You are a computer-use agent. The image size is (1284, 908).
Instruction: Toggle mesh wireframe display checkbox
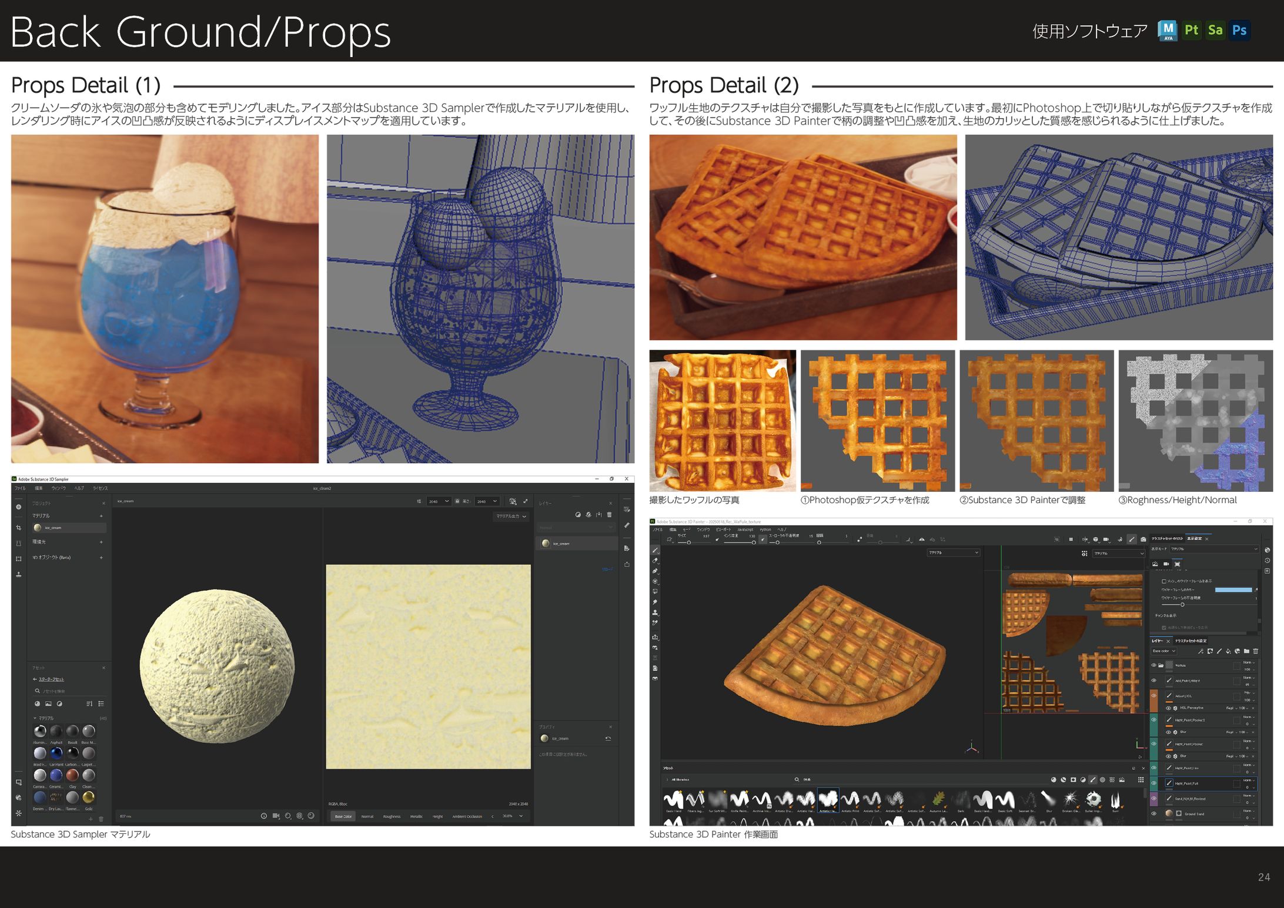coord(1163,581)
